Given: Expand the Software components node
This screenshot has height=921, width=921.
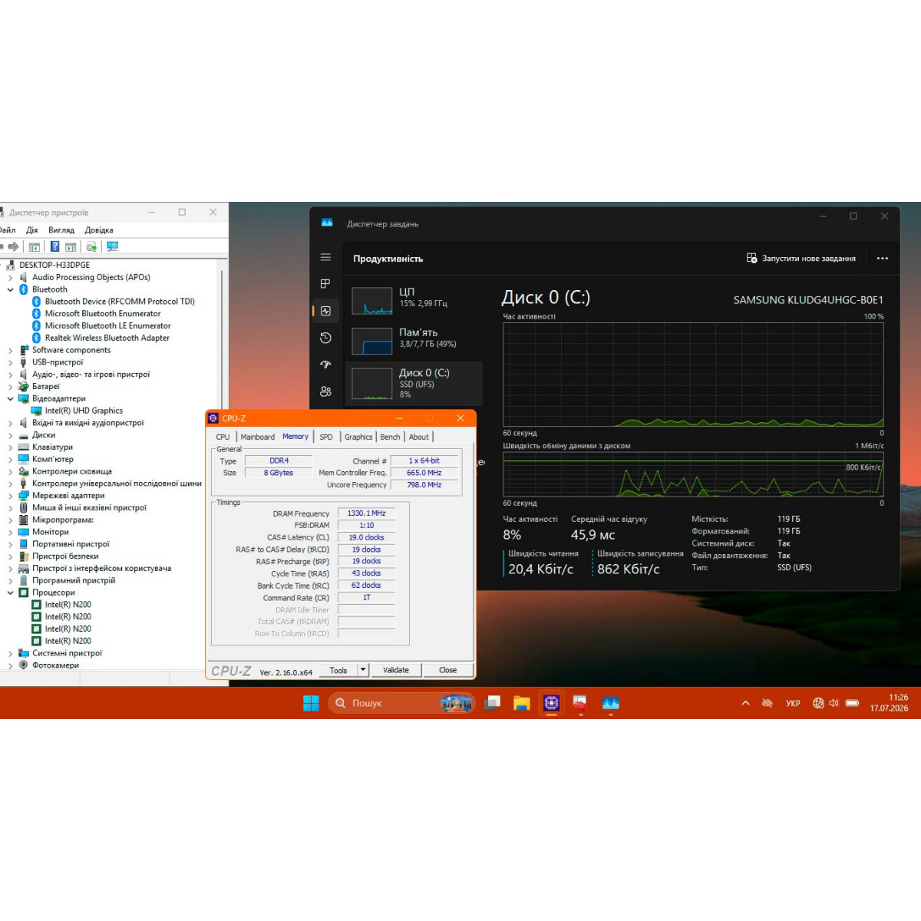Looking at the screenshot, I should pos(11,350).
